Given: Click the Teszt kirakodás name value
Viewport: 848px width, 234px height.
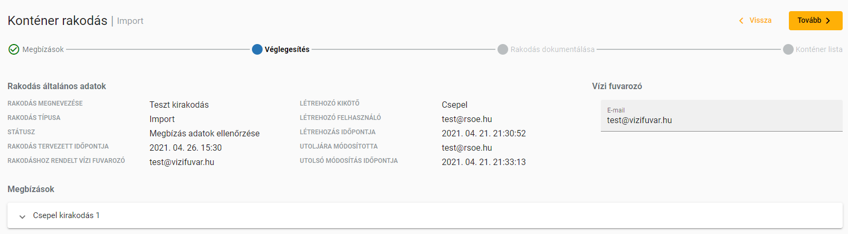Looking at the screenshot, I should [179, 105].
